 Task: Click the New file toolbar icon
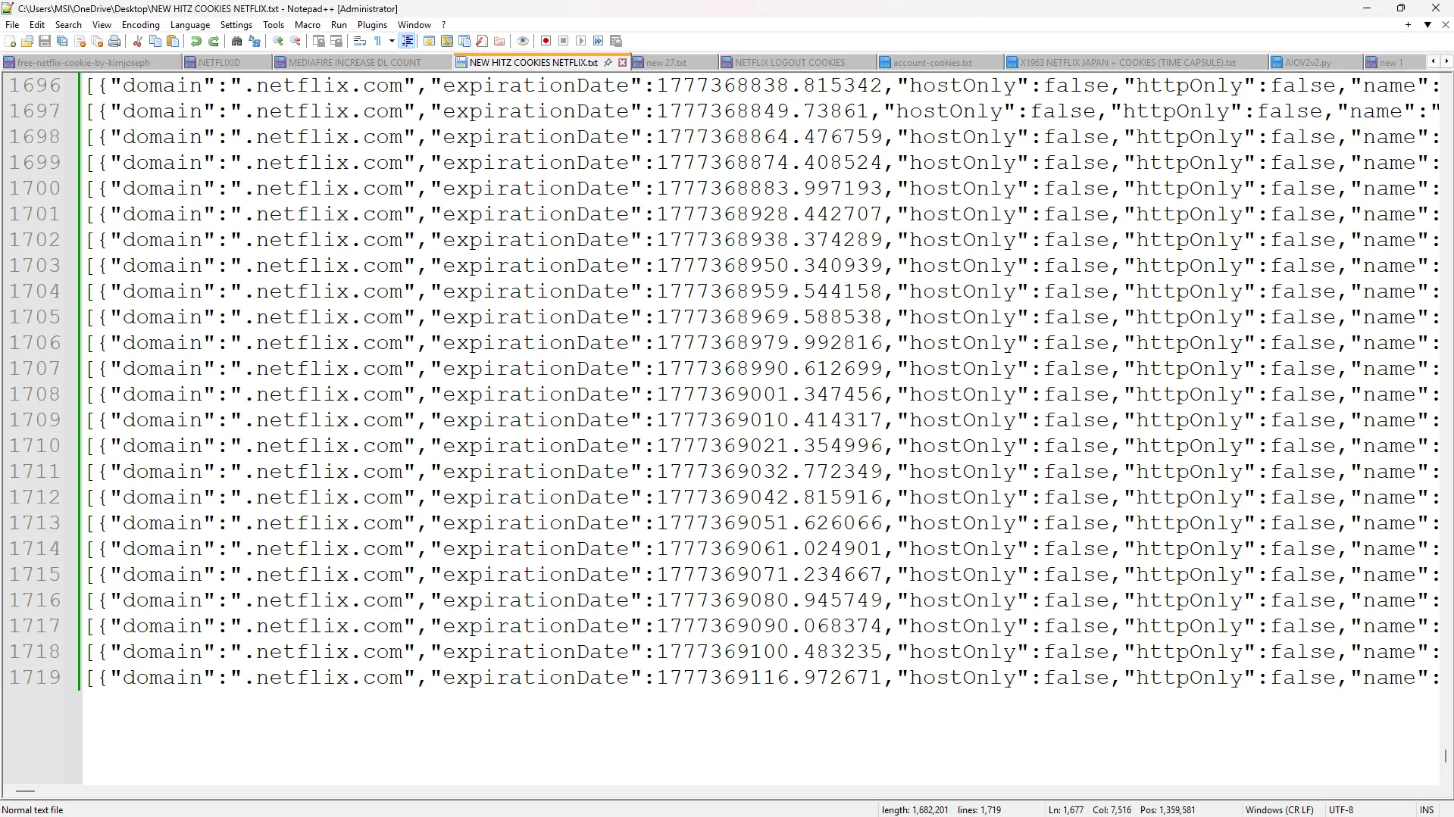click(11, 41)
